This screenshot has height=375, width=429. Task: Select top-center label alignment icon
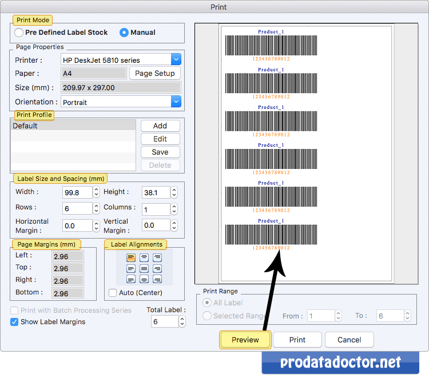(x=144, y=257)
